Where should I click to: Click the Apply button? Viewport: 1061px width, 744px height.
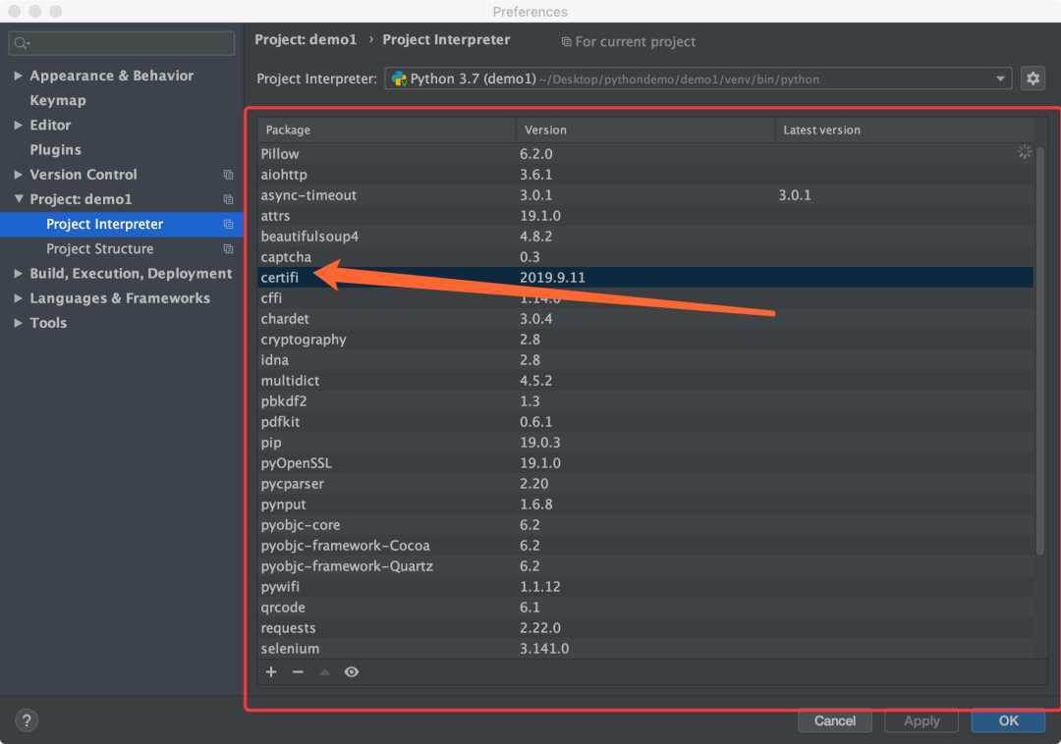[x=921, y=721]
